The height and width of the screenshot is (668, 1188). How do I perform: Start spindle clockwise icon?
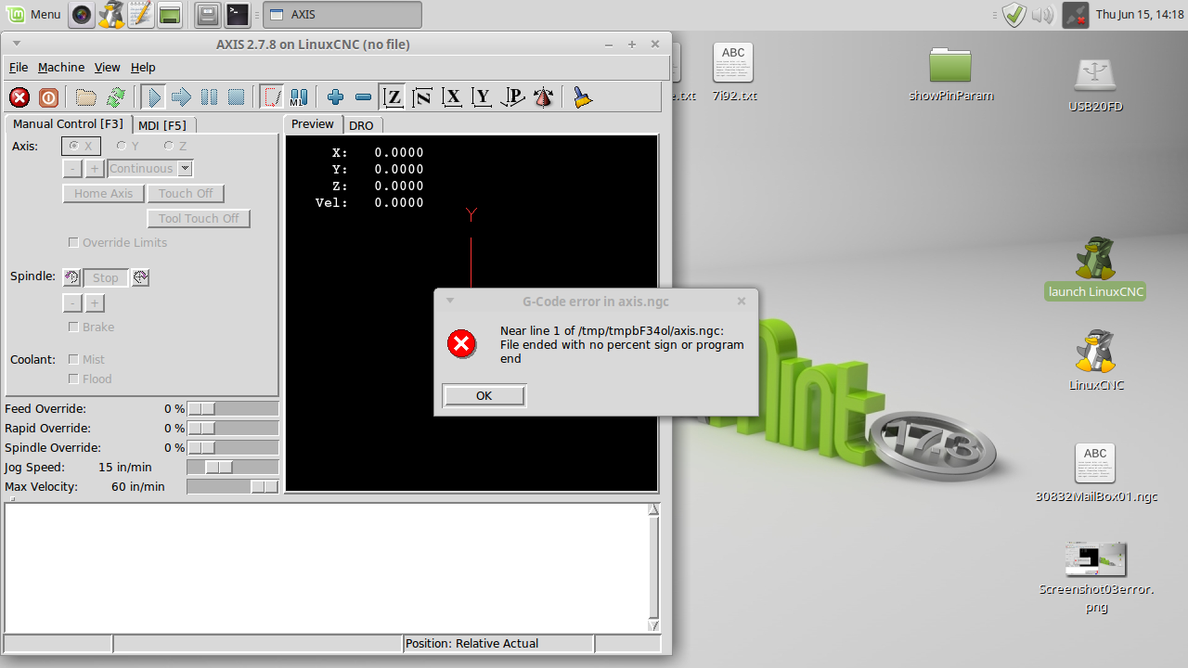point(140,277)
